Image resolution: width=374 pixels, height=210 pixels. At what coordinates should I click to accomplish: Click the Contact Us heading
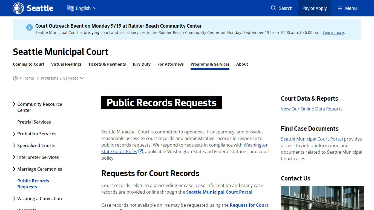[295, 178]
